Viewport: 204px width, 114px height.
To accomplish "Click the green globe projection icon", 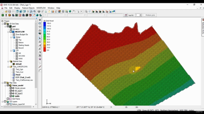I will pos(70,11).
